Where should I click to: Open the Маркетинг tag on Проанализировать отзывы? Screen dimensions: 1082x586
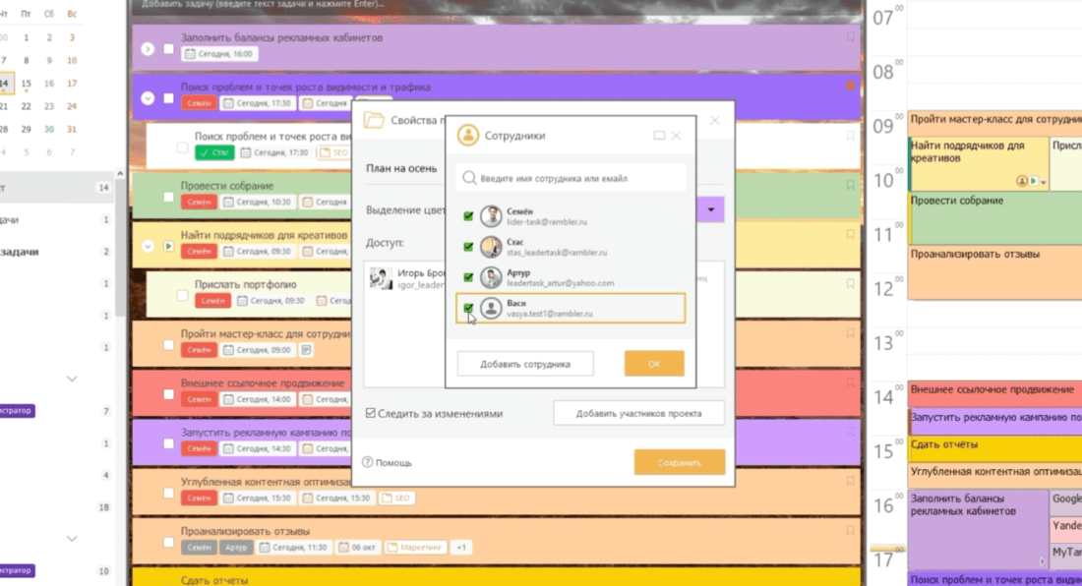[x=416, y=547]
